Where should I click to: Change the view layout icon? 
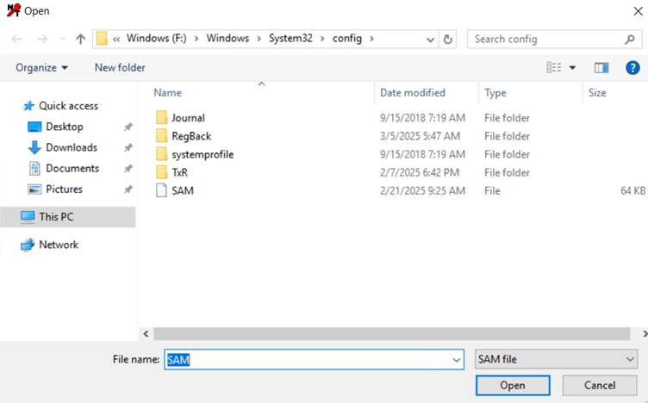click(x=554, y=67)
